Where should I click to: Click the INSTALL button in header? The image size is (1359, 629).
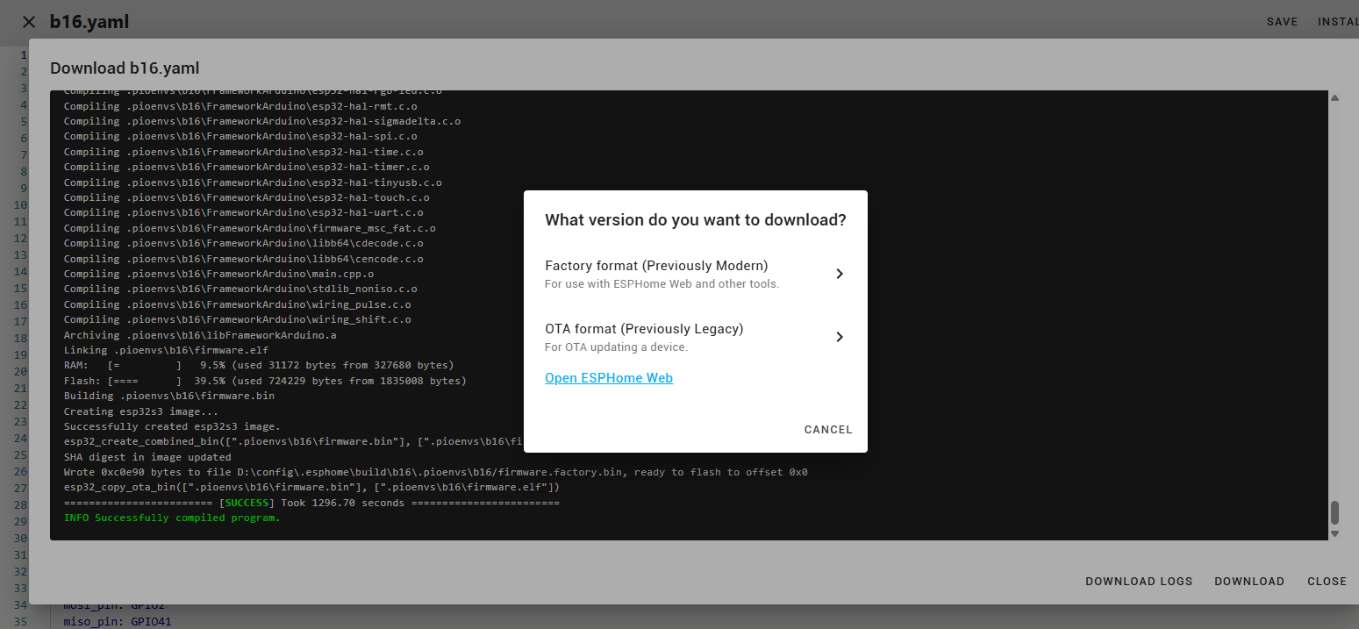tap(1337, 22)
